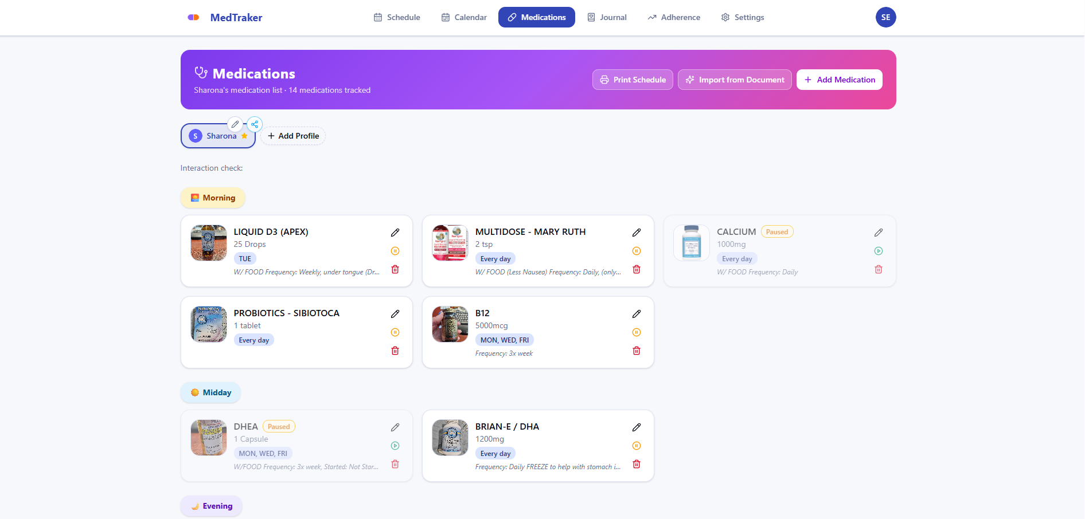Open the Settings tab
This screenshot has height=519, width=1085.
[743, 17]
